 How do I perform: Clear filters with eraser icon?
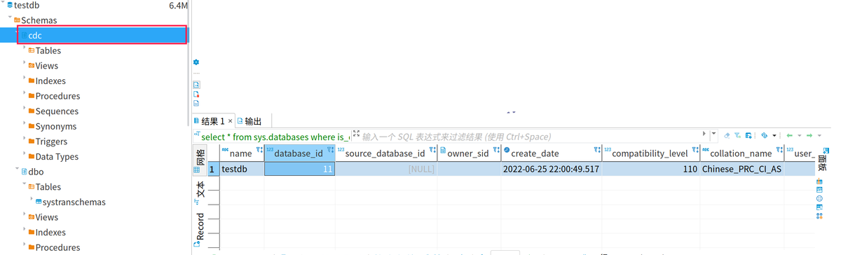click(727, 135)
